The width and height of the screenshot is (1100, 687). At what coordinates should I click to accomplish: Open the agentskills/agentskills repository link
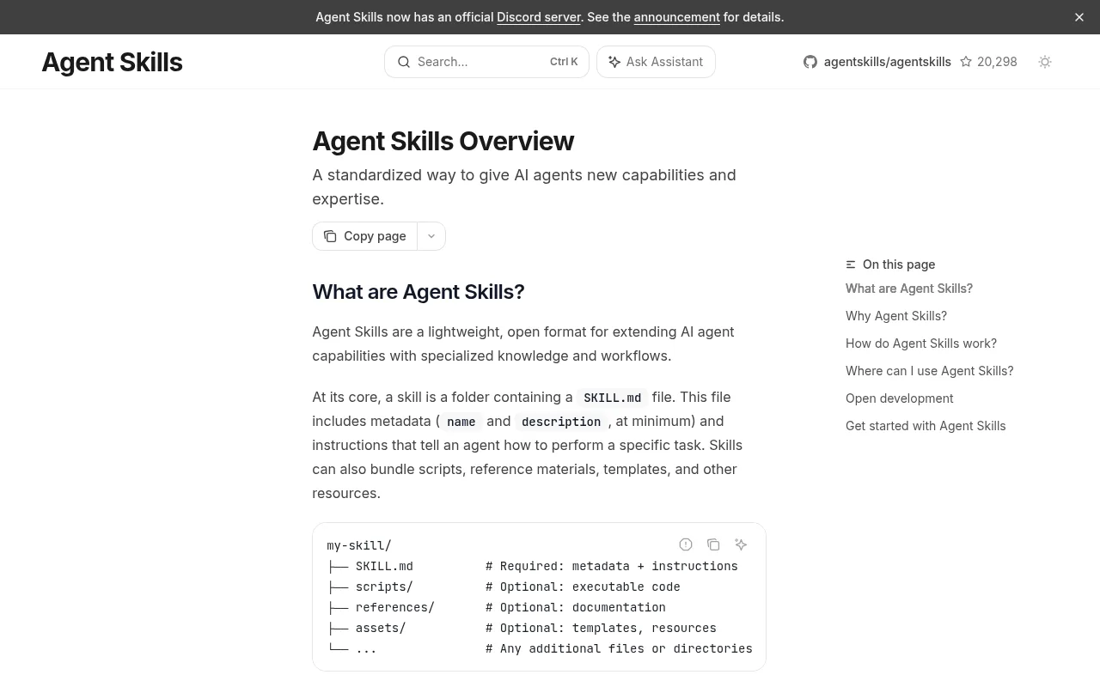tap(887, 62)
